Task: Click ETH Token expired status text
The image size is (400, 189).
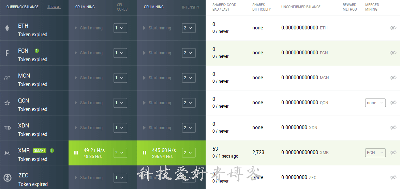Action: [x=33, y=35]
